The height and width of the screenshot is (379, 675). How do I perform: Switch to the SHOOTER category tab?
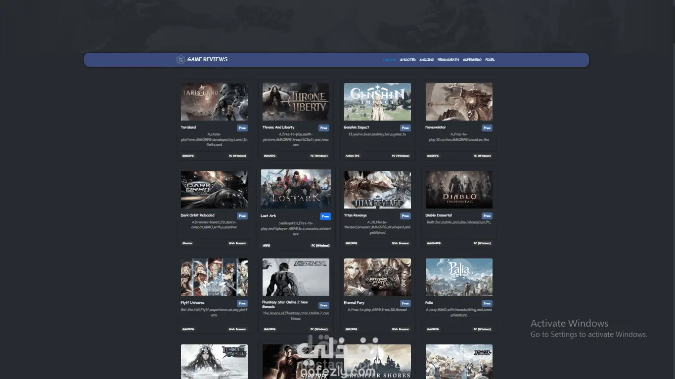tap(408, 60)
